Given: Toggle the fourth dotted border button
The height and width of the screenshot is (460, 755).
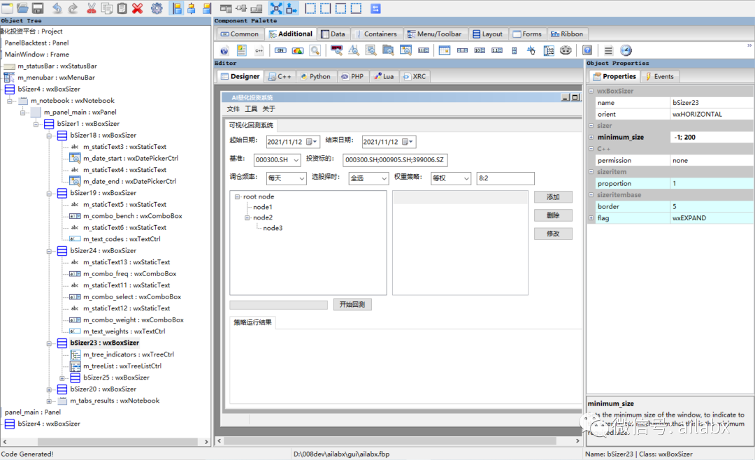Looking at the screenshot, I should pos(357,8).
